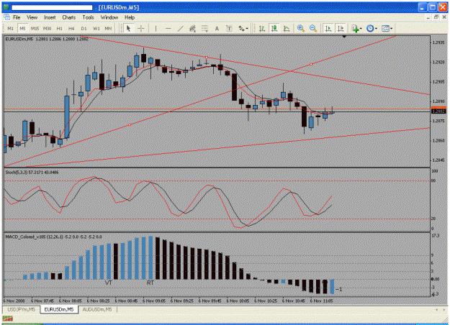Zoom in on the chart
The image size is (450, 325).
(300, 28)
